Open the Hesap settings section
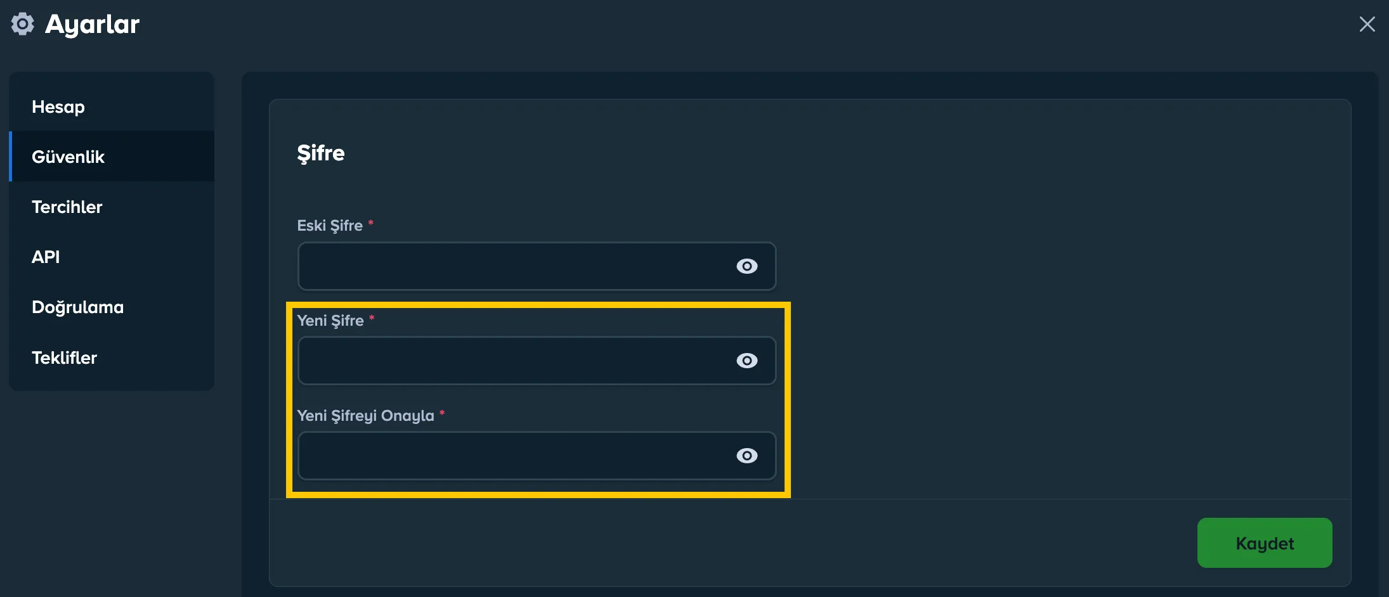This screenshot has height=597, width=1389. [58, 106]
